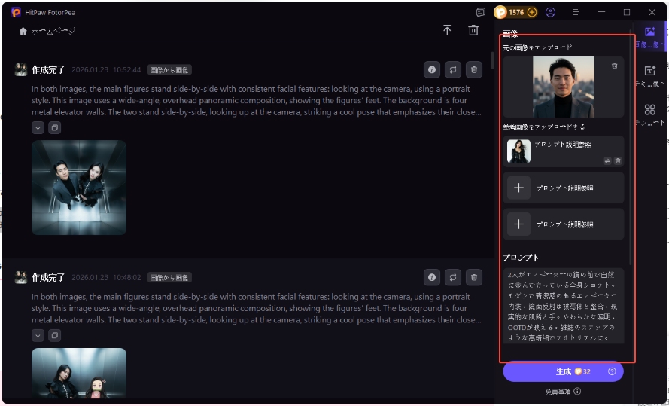The height and width of the screenshot is (406, 669).
Task: Expand the second result's prompt description
Action: [x=38, y=335]
